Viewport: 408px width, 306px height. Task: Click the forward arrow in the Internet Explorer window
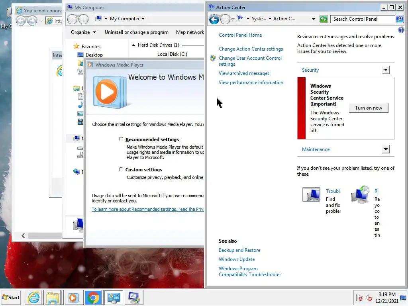[32, 21]
